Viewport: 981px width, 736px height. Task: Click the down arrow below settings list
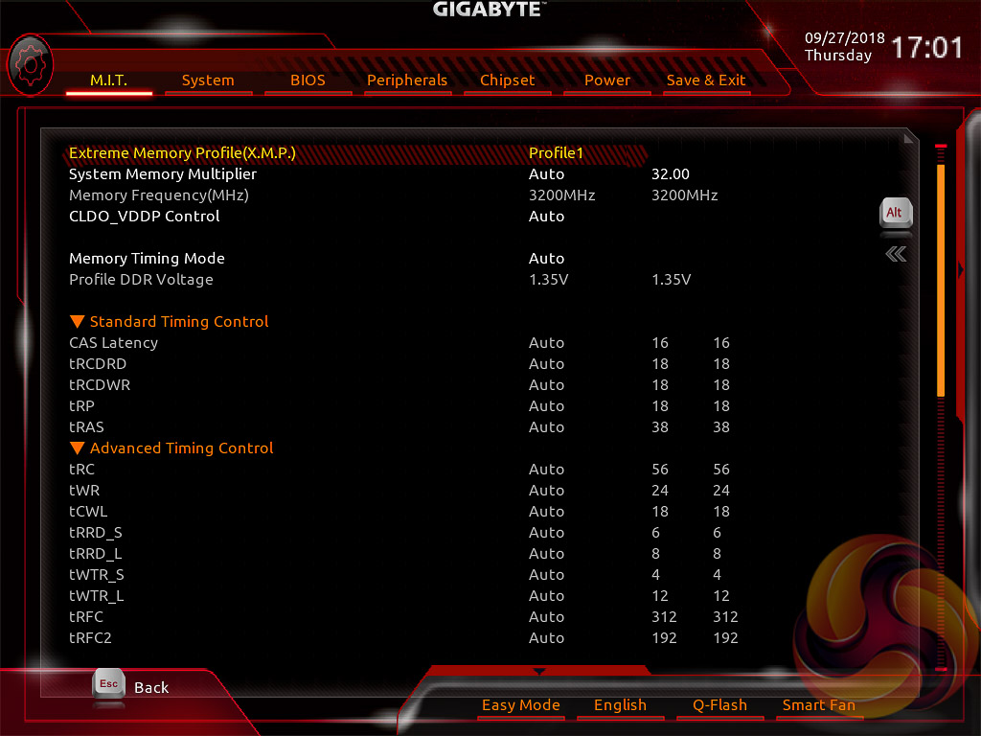(x=539, y=671)
